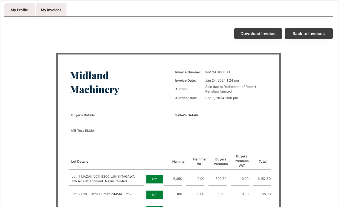This screenshot has height=207, width=339.
Task: Click the 5,350 hammer price value
Action: pos(178,179)
